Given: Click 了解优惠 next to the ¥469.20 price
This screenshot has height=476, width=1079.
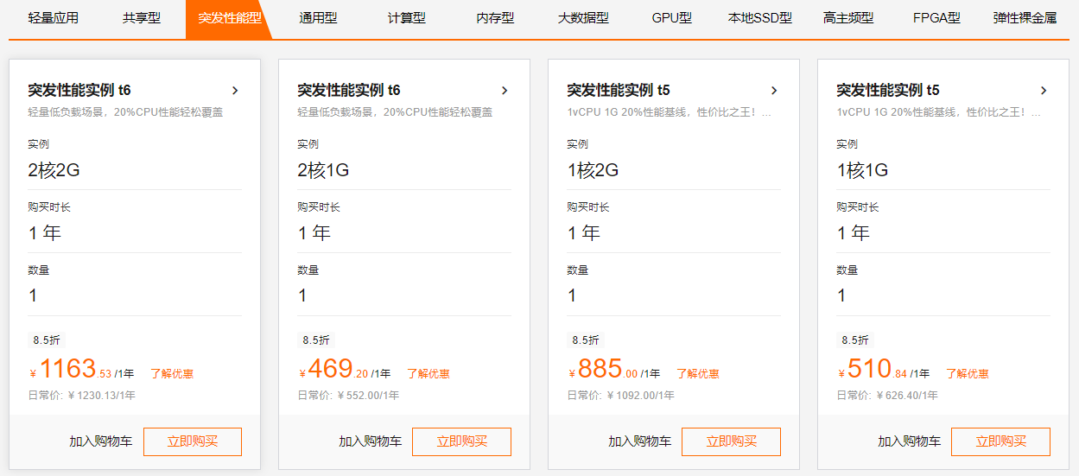Looking at the screenshot, I should click(x=428, y=374).
